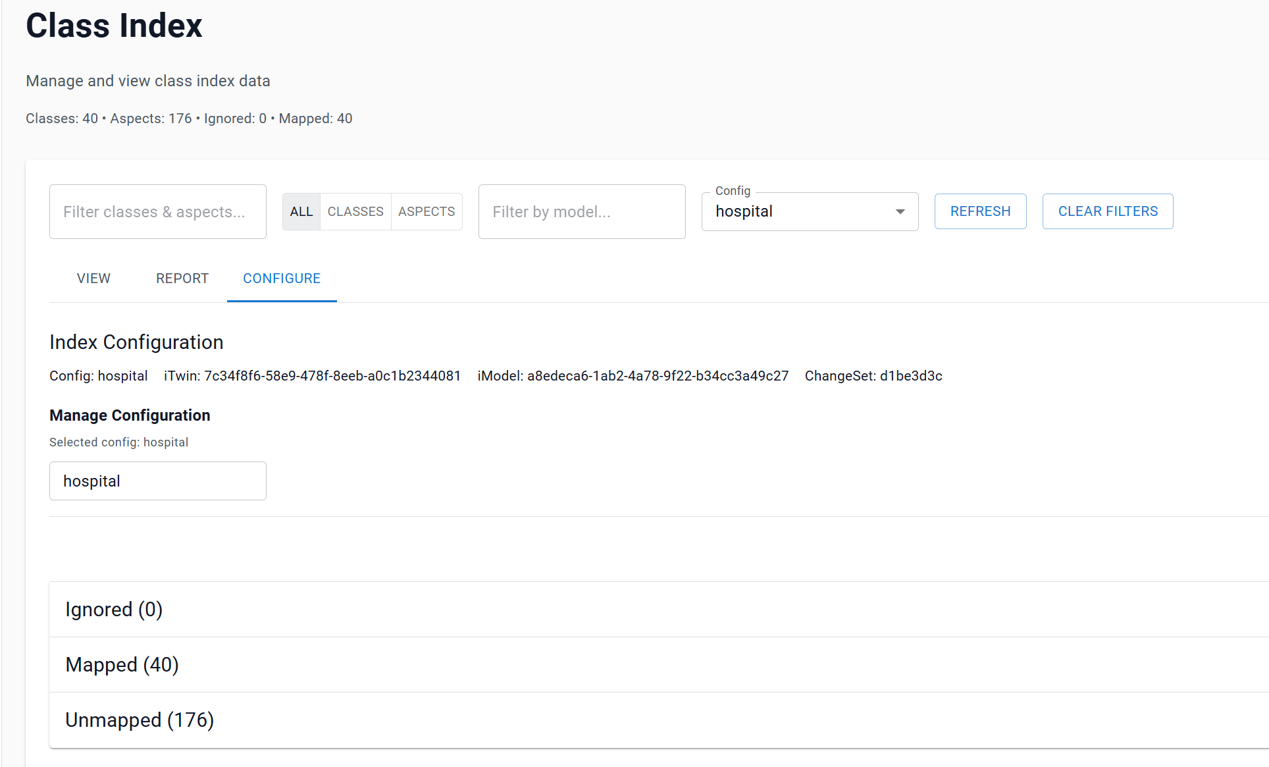The height and width of the screenshot is (767, 1269).
Task: Click the hospital config name field
Action: click(x=158, y=481)
